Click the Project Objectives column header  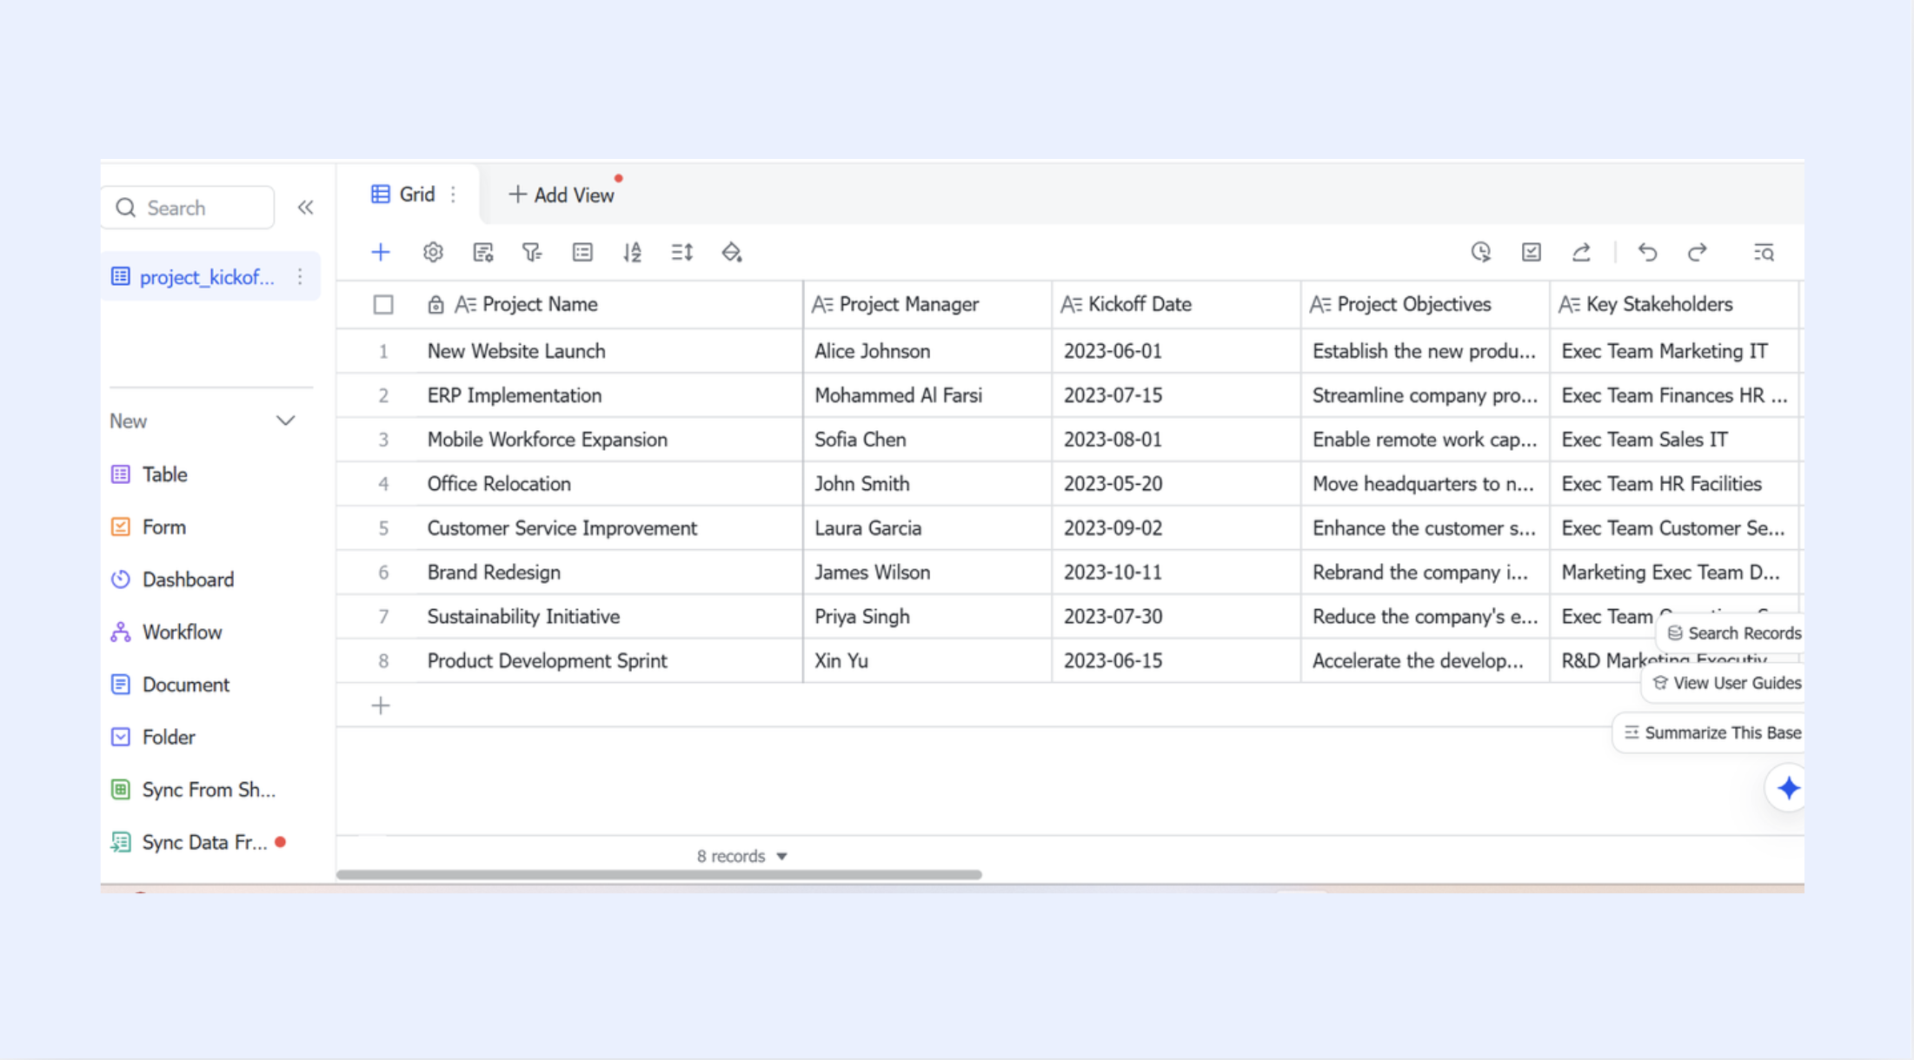[x=1426, y=304]
